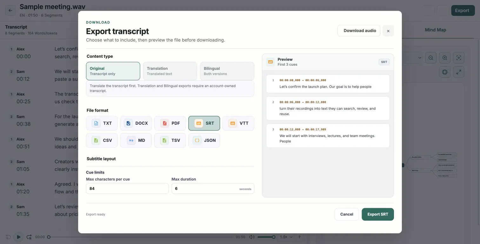Select Bilingual both versions option

(x=227, y=71)
